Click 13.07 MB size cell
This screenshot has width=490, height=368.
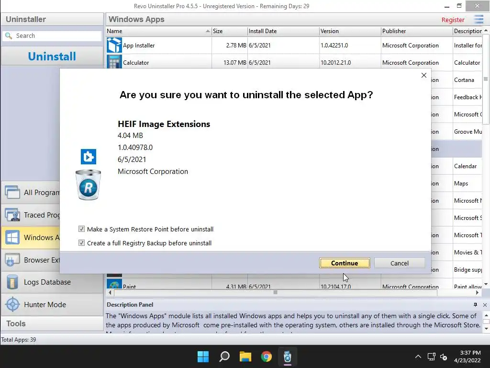[x=234, y=63]
